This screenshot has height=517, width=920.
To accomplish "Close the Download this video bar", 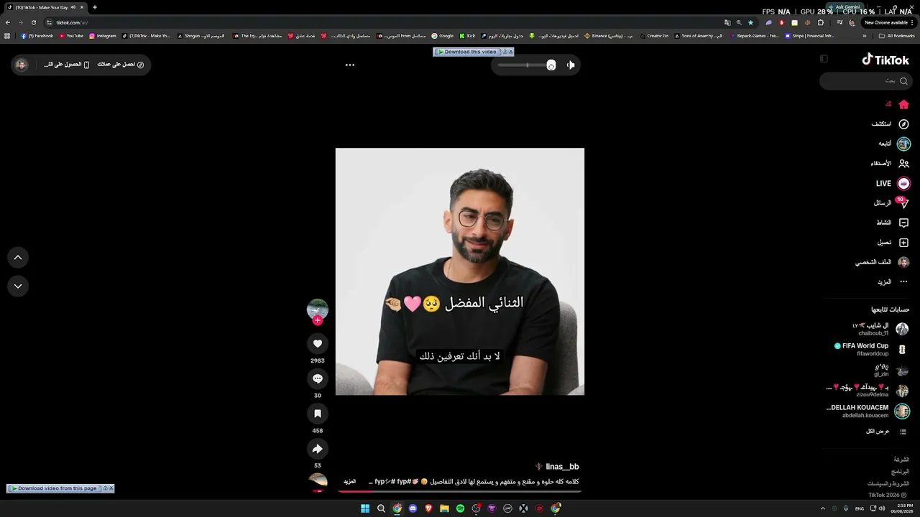I will point(511,52).
